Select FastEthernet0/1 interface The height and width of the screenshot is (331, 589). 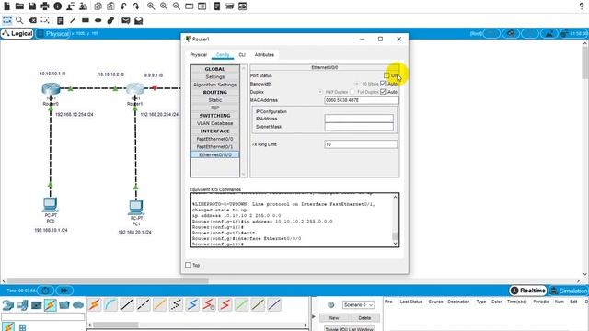coord(214,147)
